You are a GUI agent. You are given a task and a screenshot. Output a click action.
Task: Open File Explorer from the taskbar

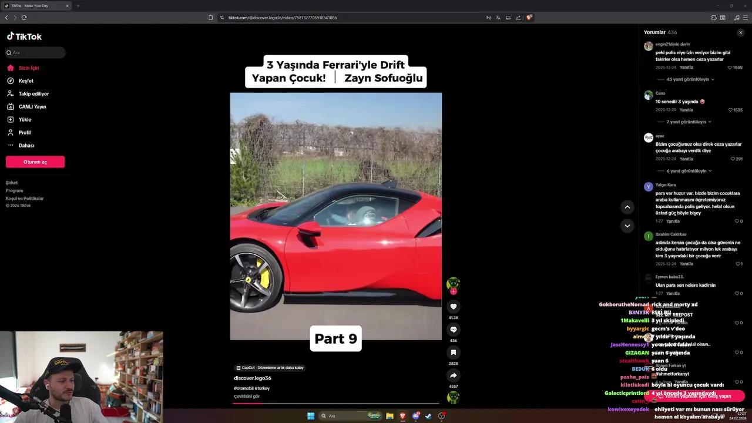coord(390,416)
